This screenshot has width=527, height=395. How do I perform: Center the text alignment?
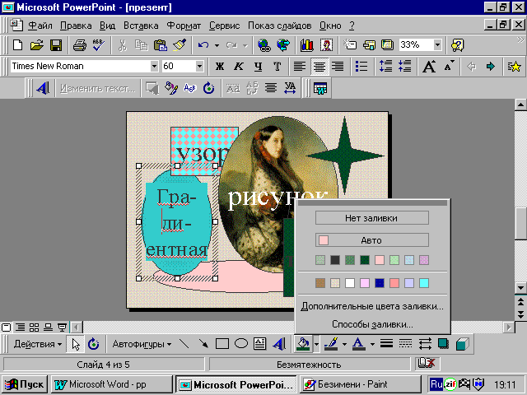tap(319, 66)
